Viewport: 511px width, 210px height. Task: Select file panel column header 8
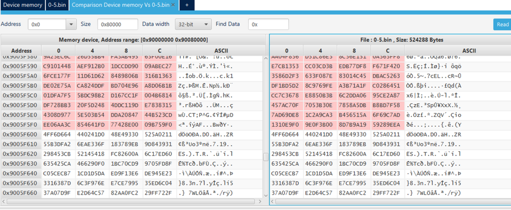coord(354,51)
